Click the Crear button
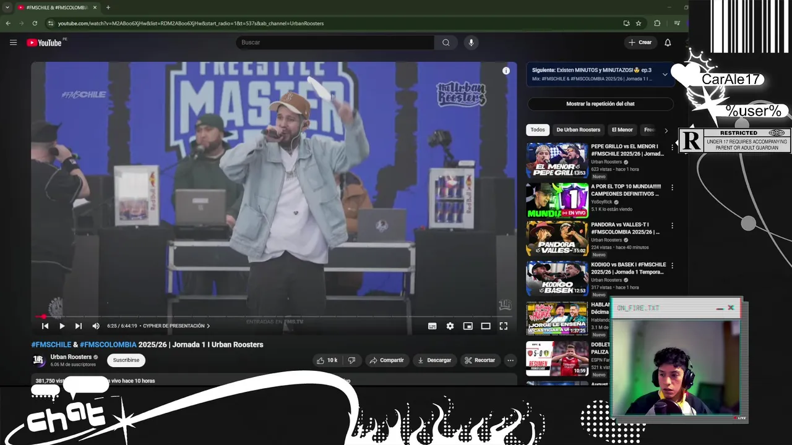 (640, 43)
